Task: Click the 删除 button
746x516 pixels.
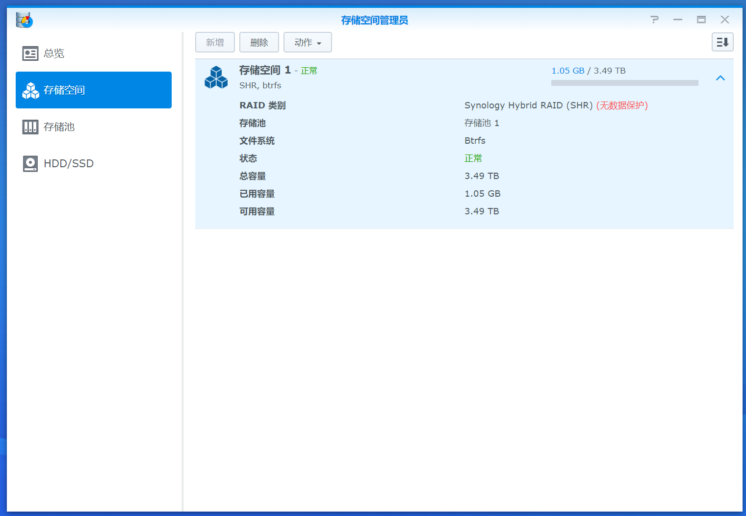Action: click(x=259, y=42)
